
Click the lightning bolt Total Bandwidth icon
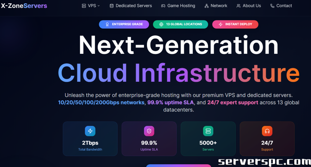pyautogui.click(x=90, y=131)
